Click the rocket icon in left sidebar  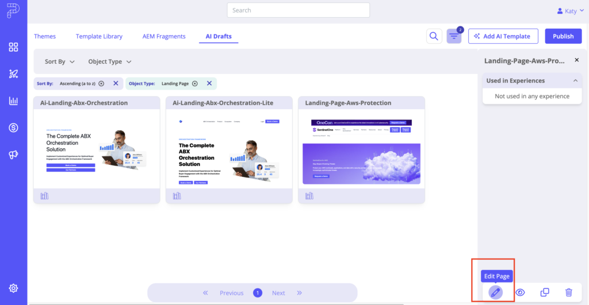coord(13,74)
